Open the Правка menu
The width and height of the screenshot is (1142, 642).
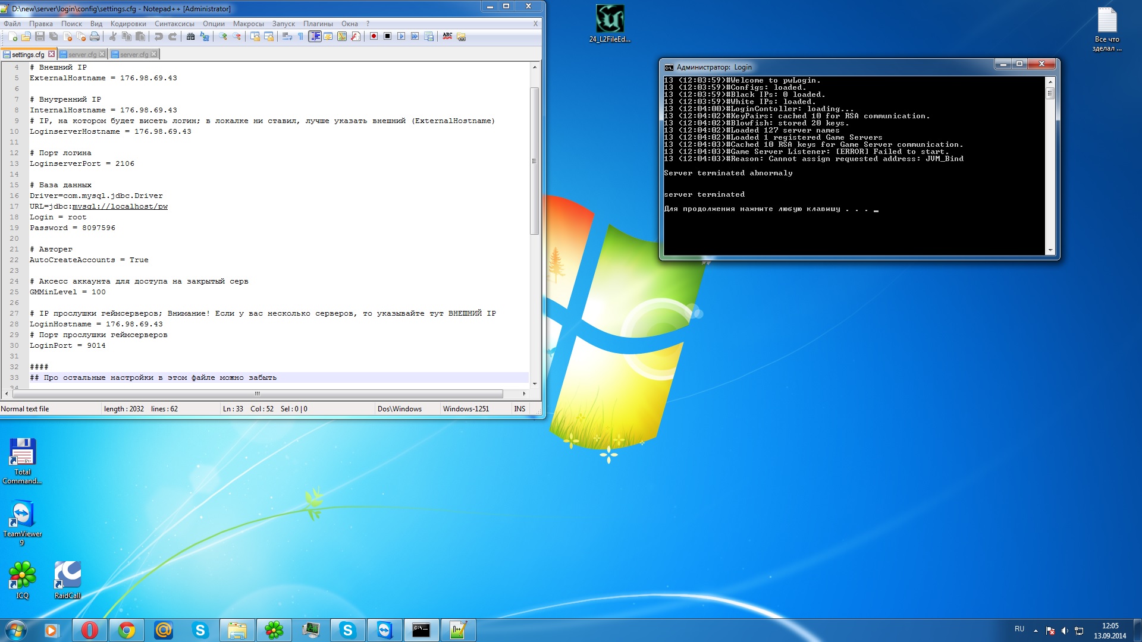[41, 24]
